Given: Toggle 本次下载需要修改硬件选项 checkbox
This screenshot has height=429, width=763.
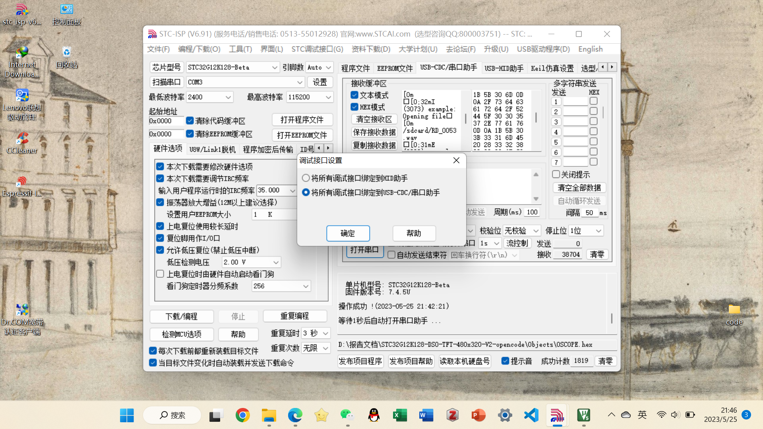Looking at the screenshot, I should point(160,166).
